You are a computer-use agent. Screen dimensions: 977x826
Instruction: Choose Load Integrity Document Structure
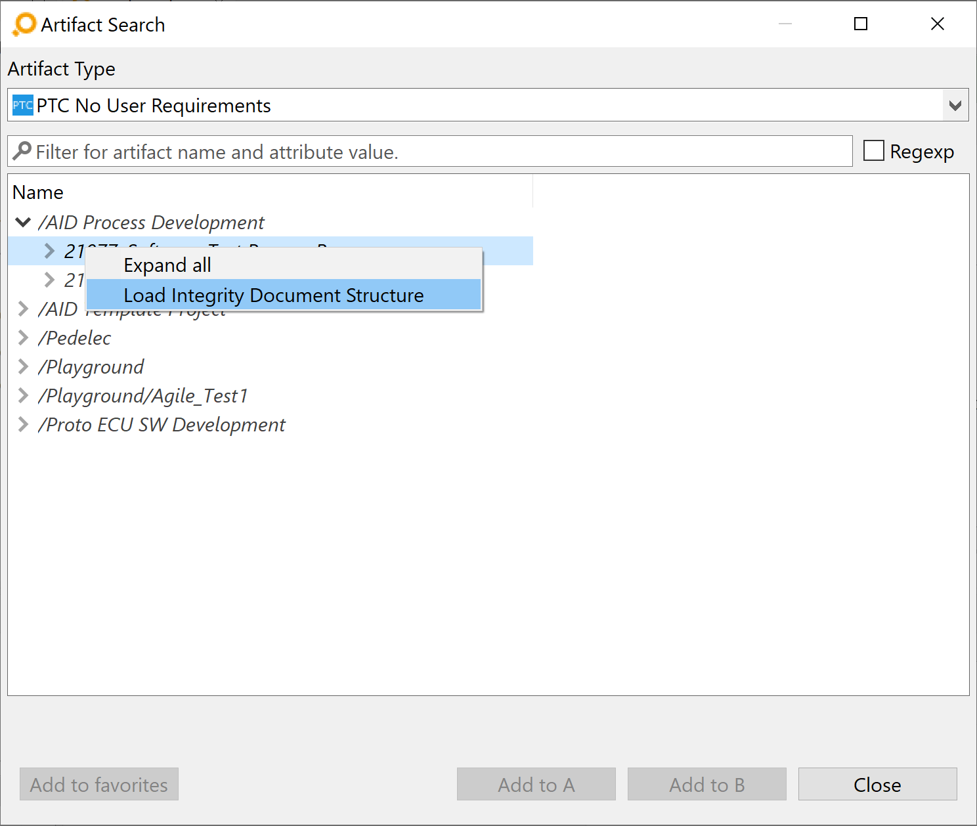(284, 295)
